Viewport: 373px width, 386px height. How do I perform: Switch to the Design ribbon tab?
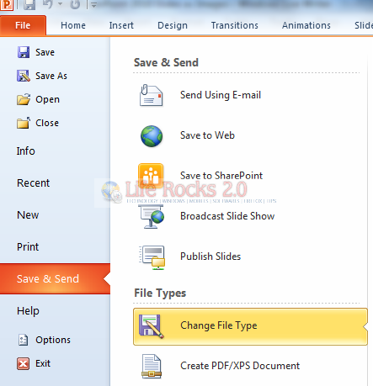click(173, 25)
